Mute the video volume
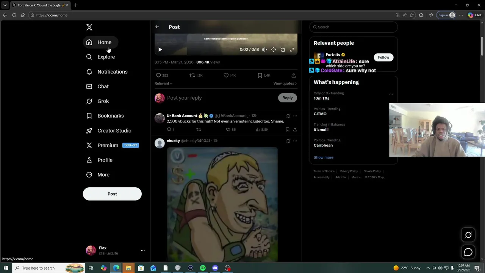The image size is (485, 273). click(264, 50)
